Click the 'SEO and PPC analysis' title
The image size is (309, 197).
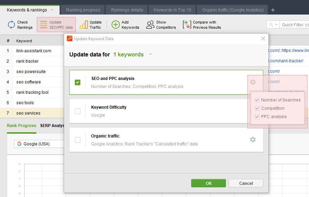point(113,78)
